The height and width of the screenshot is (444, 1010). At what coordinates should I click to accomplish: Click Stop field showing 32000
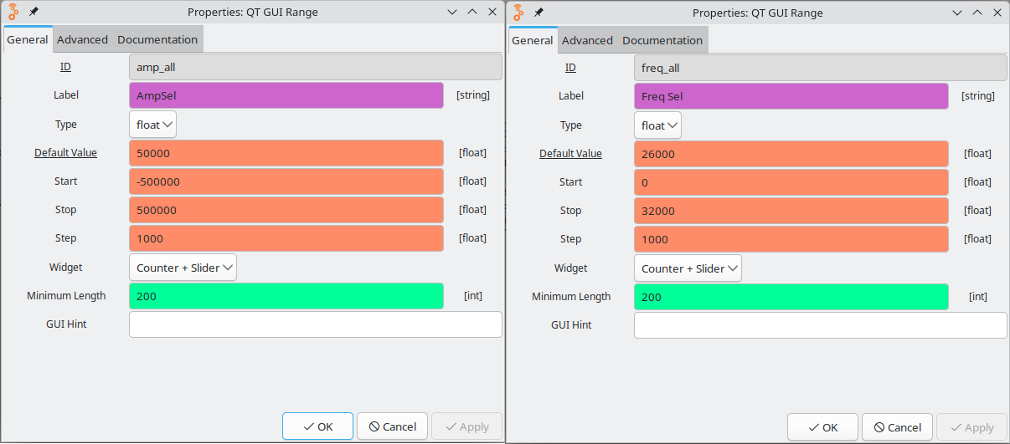click(x=791, y=211)
